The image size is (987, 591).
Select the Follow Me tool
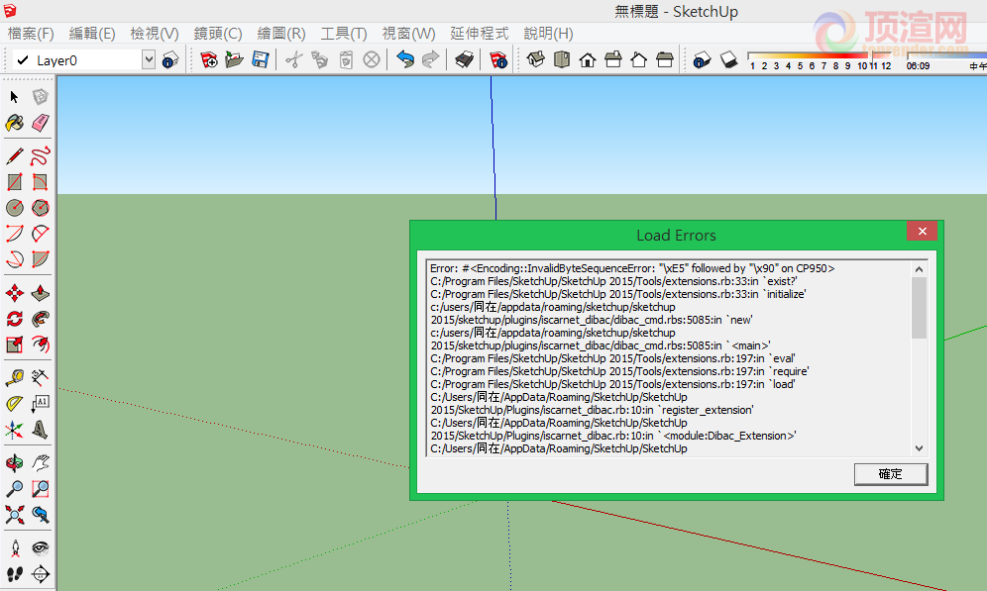click(41, 319)
